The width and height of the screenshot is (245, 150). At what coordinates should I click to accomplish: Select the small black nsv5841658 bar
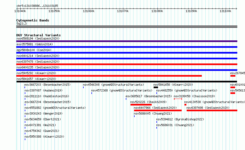(x=156, y=87)
